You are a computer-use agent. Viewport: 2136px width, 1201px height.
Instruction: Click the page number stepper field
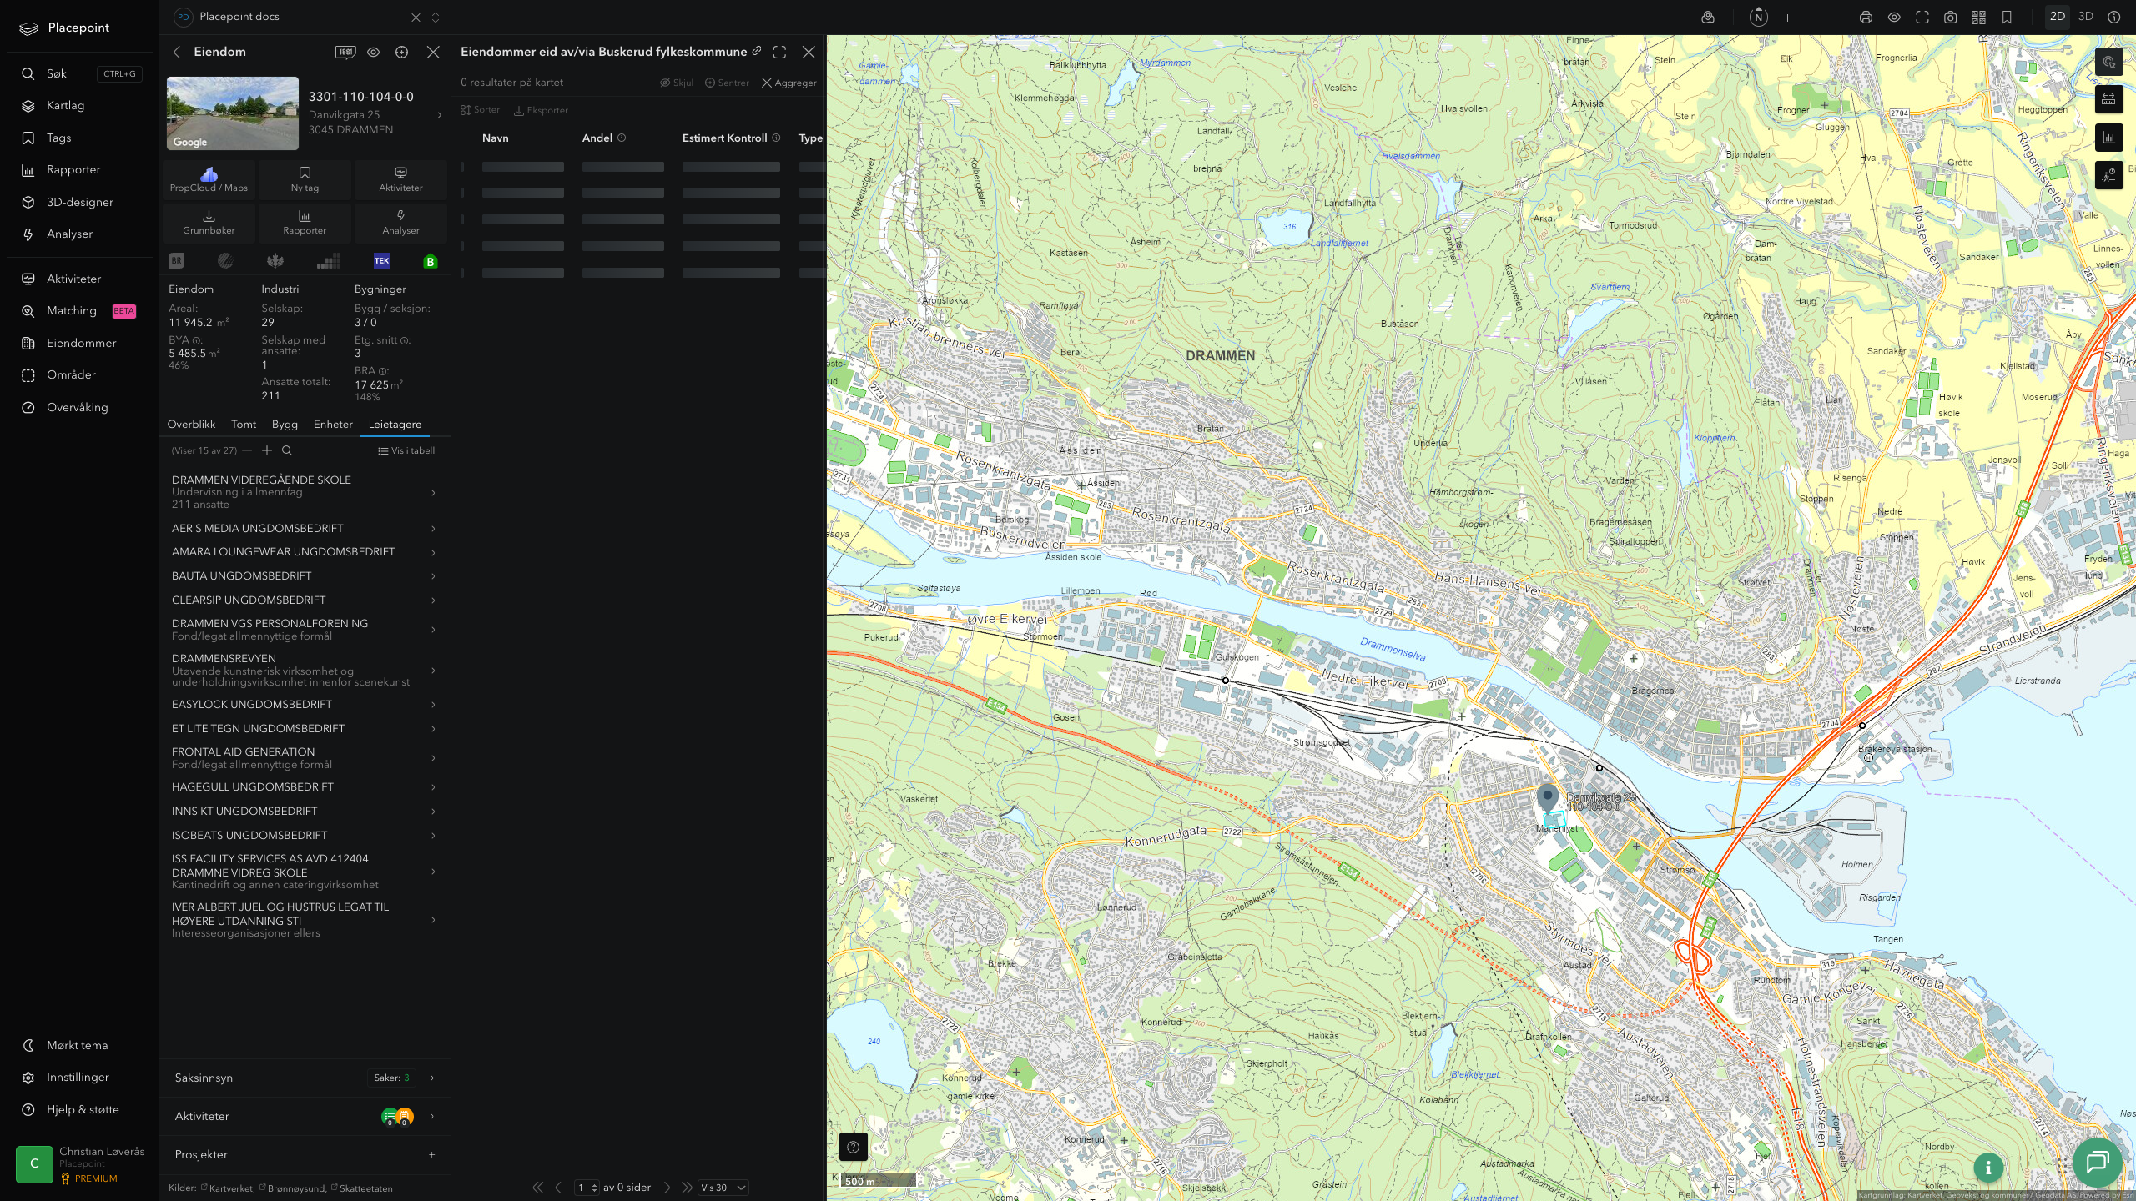[587, 1188]
